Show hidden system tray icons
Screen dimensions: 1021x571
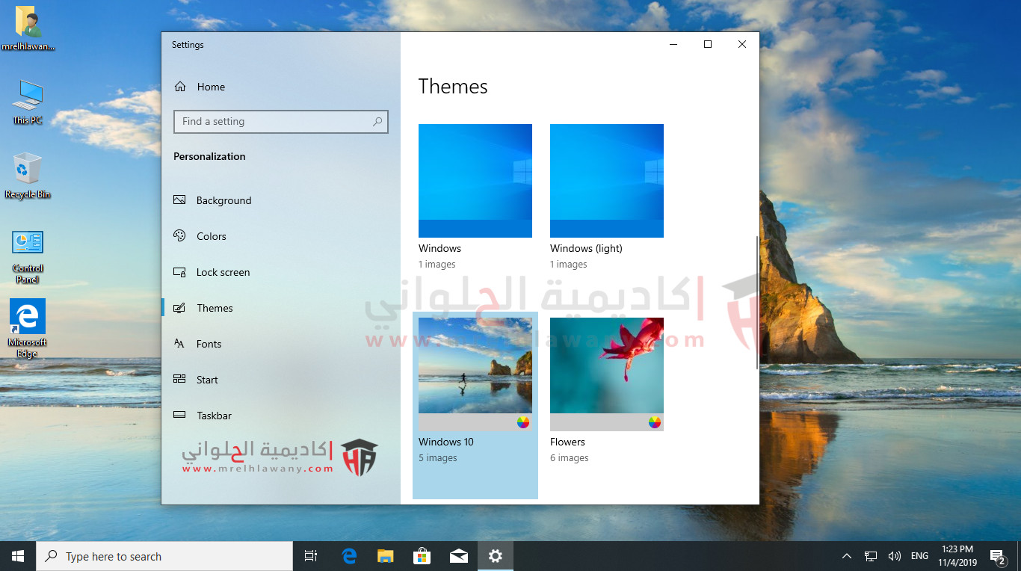click(x=846, y=556)
